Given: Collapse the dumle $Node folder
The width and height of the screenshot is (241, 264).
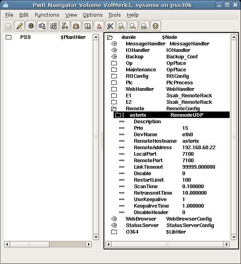Looking at the screenshot, I should click(x=110, y=37).
